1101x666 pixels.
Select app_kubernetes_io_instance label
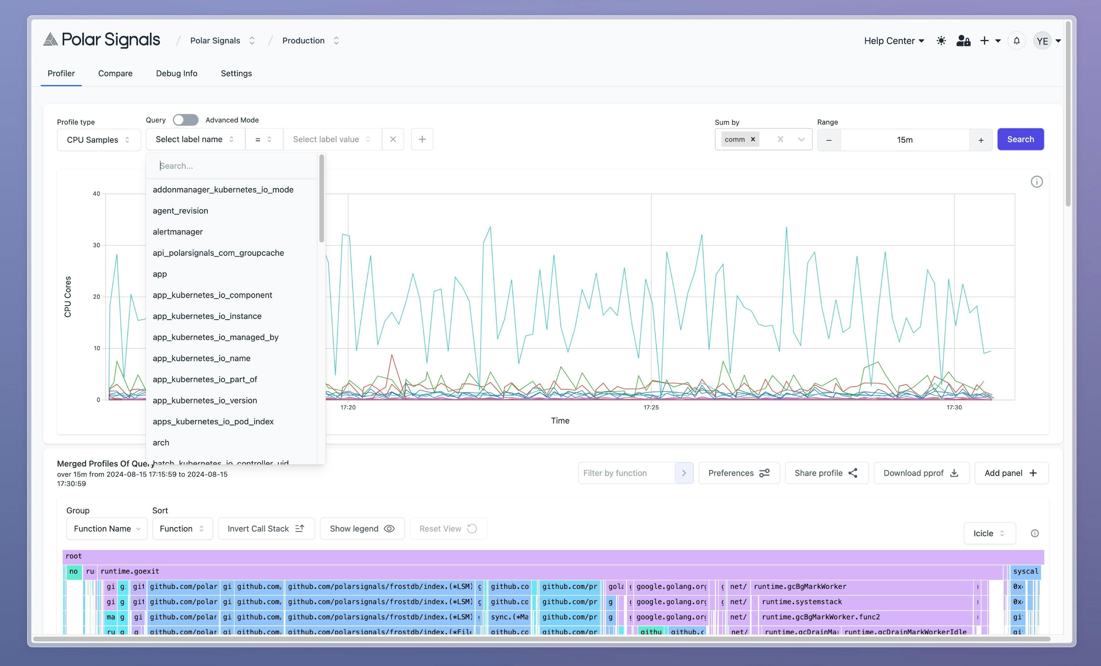pos(232,316)
